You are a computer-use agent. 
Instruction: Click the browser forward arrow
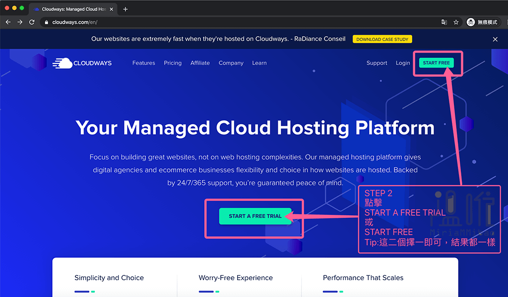click(20, 22)
